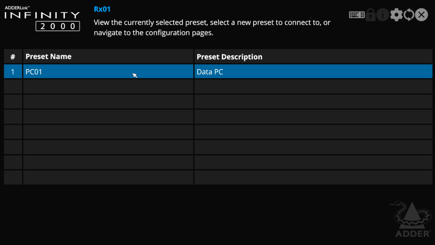Close the OSD with the X icon
Image resolution: width=435 pixels, height=245 pixels.
[422, 15]
